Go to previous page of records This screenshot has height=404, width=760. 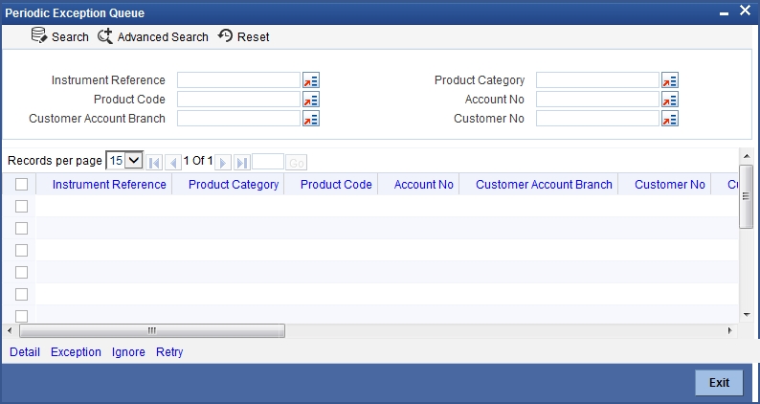pos(172,163)
